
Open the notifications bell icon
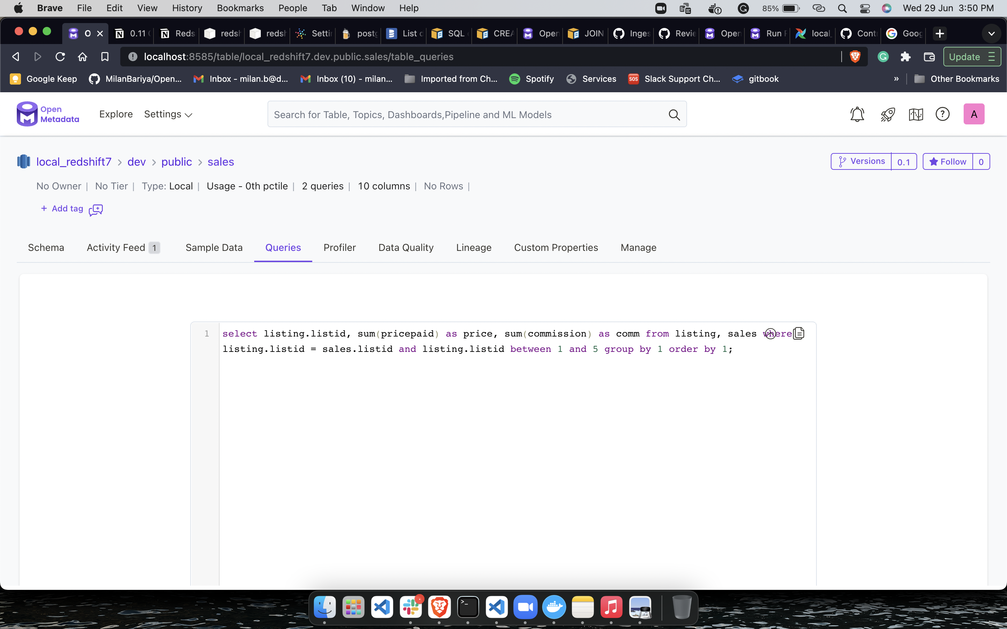(x=857, y=114)
